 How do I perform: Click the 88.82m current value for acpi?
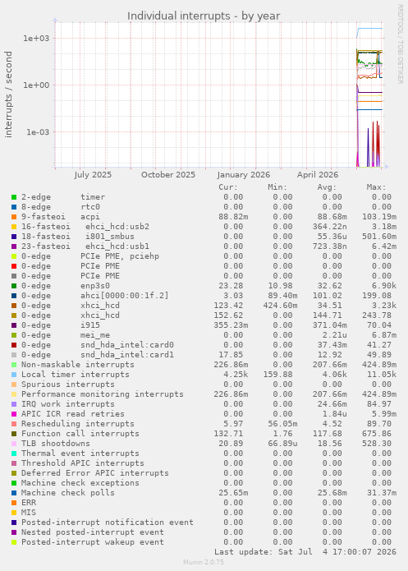pyautogui.click(x=233, y=217)
